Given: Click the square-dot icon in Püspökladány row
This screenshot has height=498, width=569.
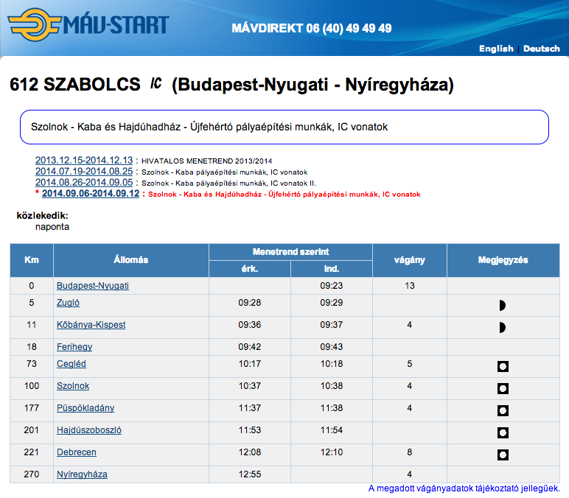Looking at the screenshot, I should pos(503,411).
